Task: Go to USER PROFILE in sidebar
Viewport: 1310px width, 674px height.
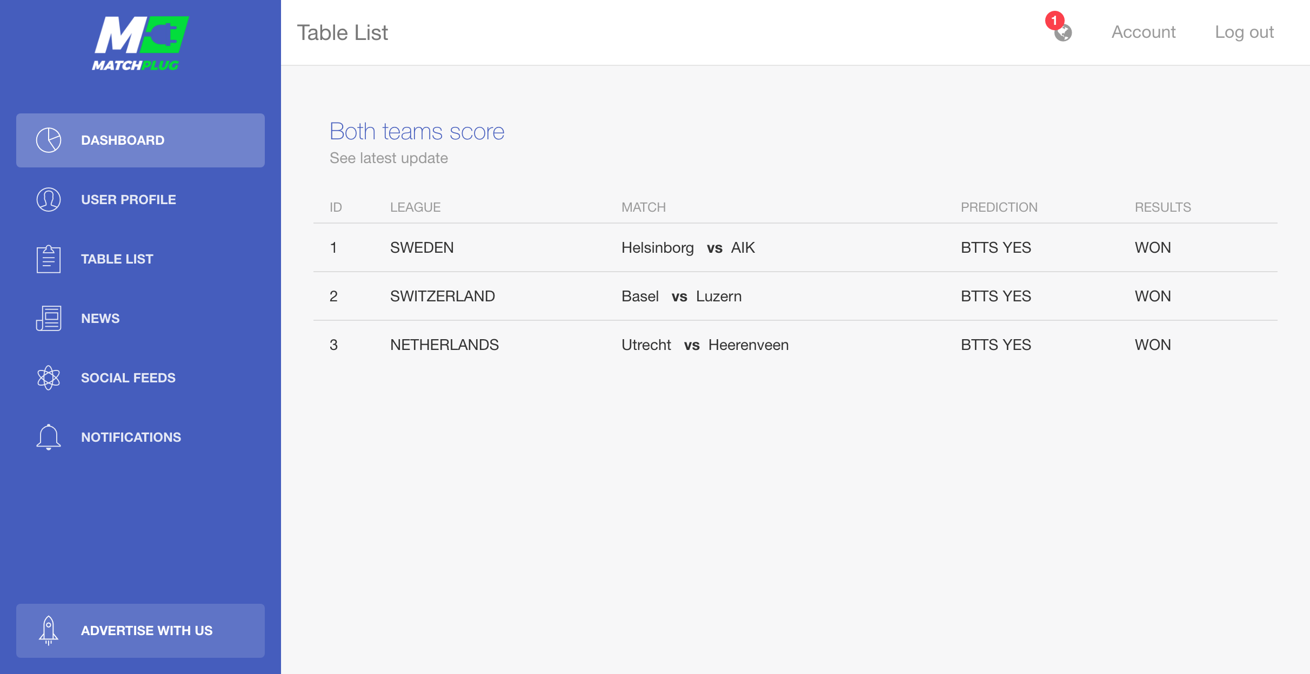Action: click(x=141, y=200)
